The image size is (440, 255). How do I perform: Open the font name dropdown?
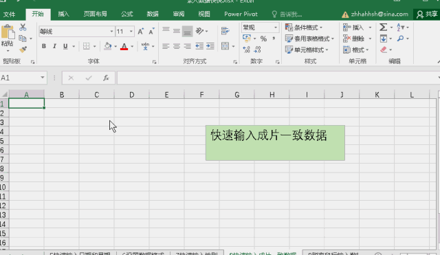pos(111,32)
